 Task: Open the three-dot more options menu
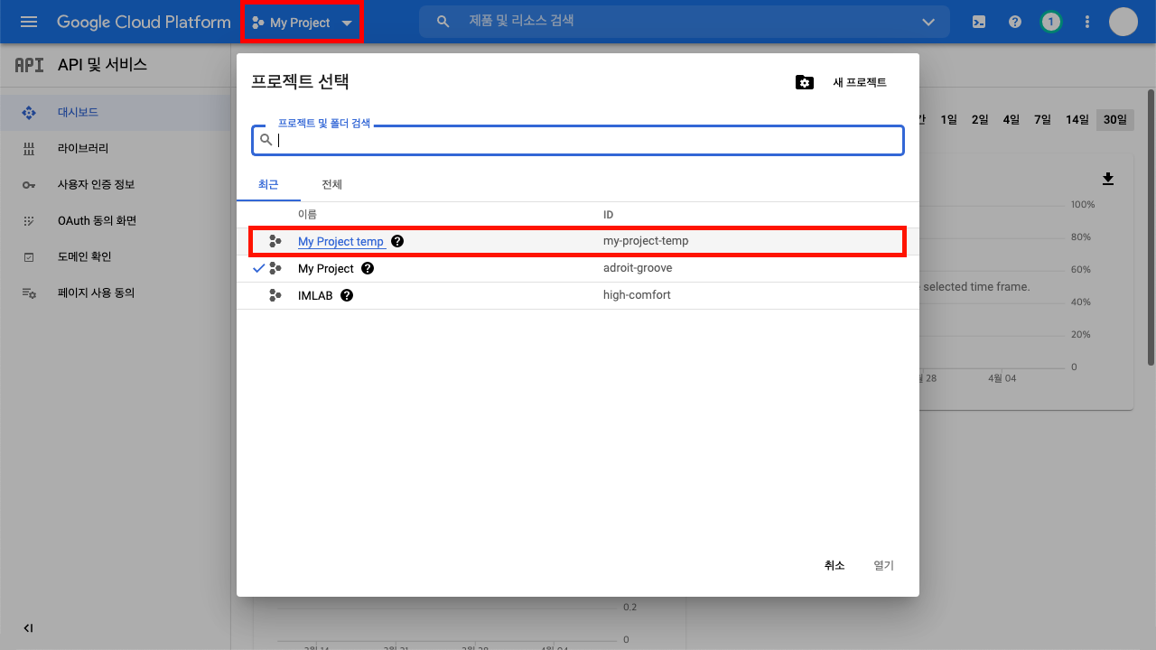tap(1087, 22)
